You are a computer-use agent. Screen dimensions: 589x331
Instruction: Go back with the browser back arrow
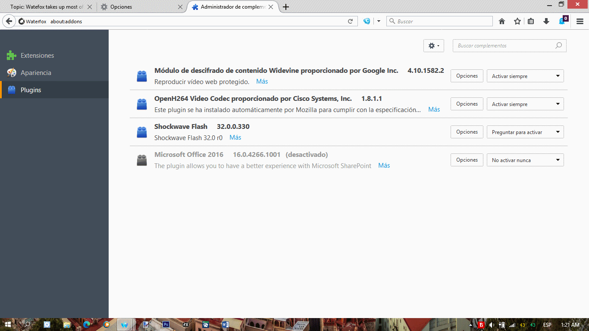[x=9, y=21]
